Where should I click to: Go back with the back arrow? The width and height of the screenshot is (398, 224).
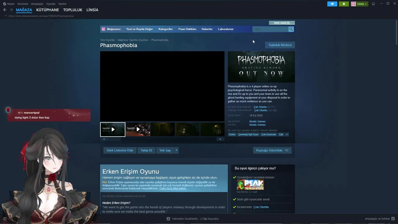5,10
